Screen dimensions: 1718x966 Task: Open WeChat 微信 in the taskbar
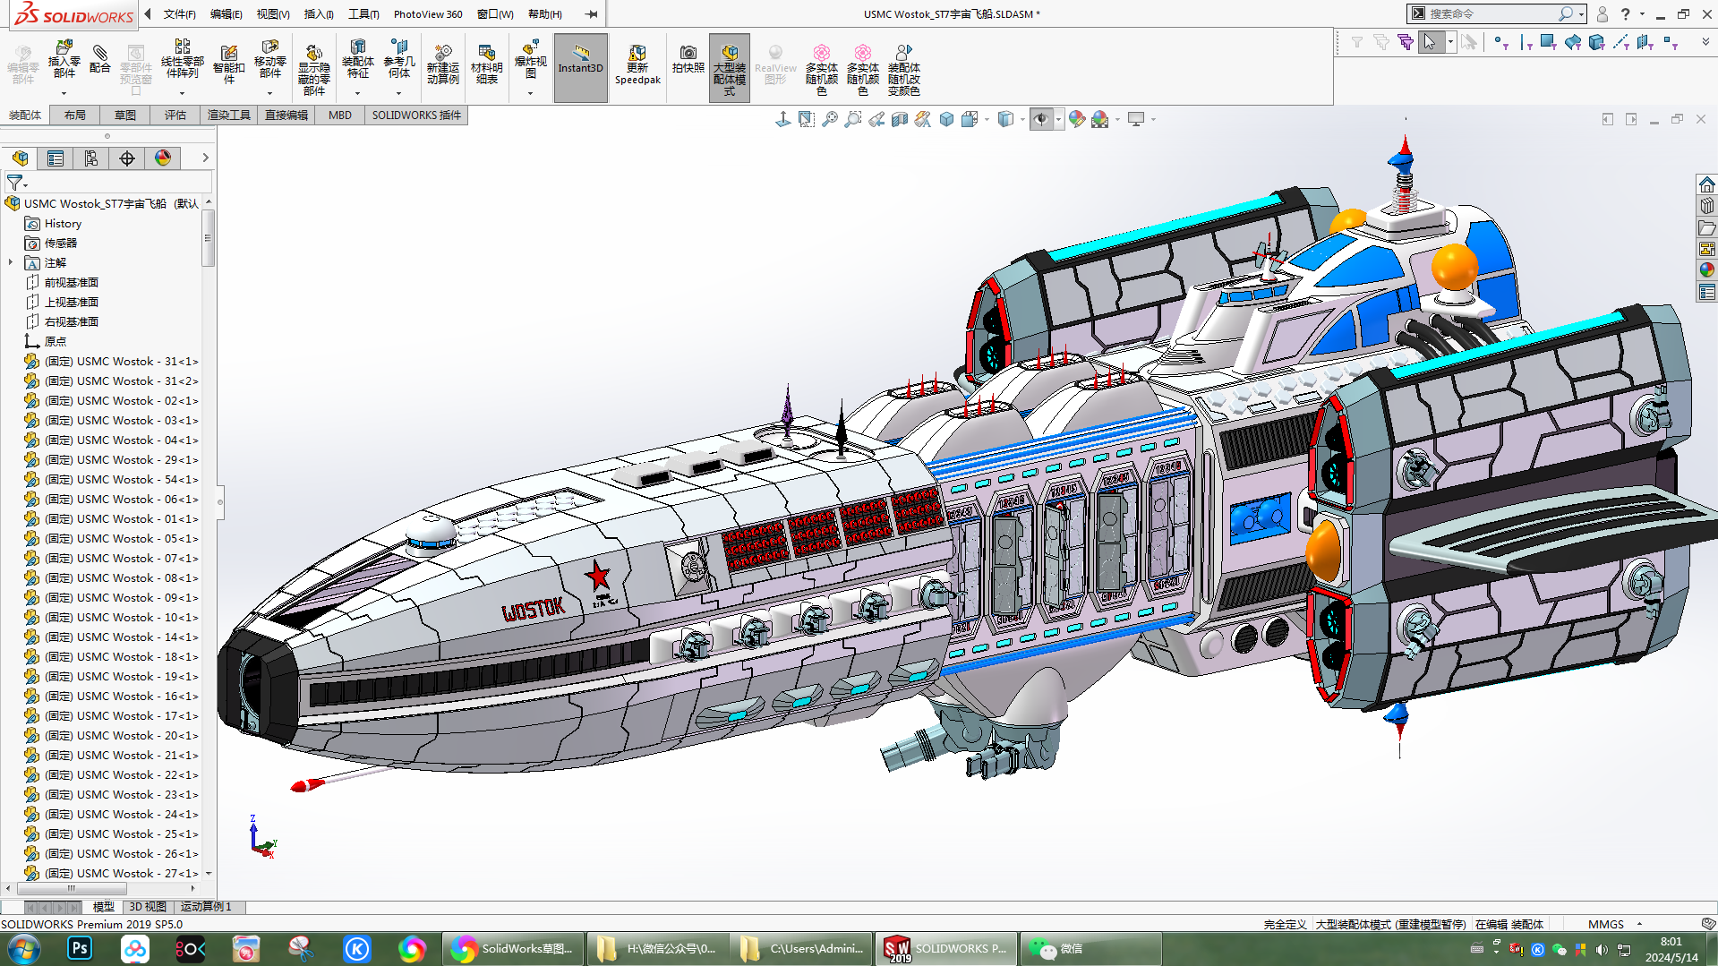click(1059, 948)
